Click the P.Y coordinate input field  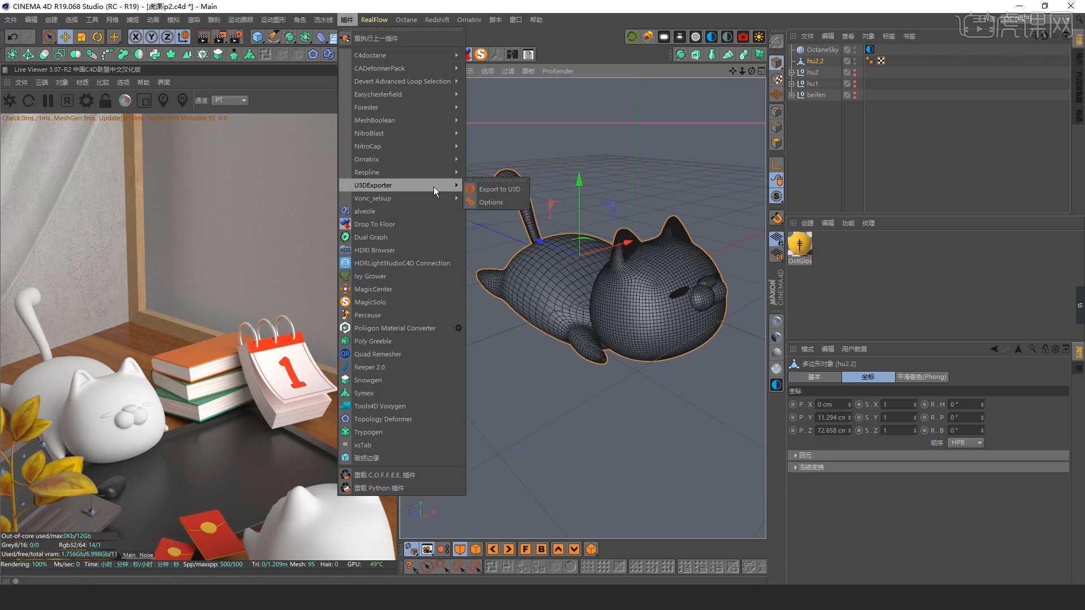point(831,417)
